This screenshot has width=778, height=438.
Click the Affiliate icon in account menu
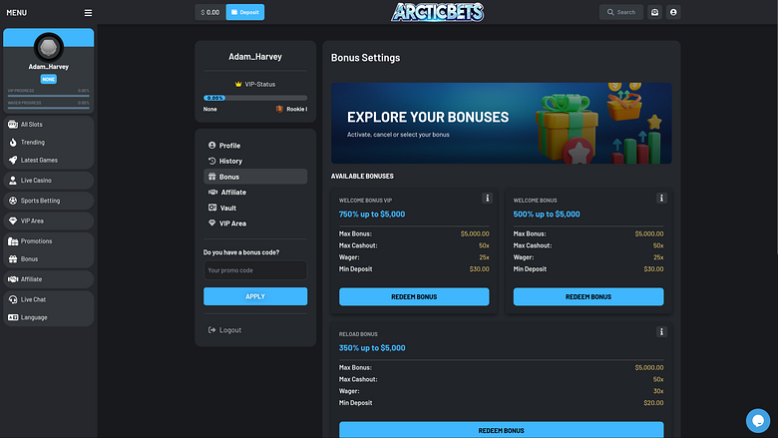(212, 192)
